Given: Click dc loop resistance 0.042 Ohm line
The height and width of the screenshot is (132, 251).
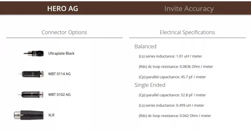Looking at the screenshot, I should (175, 116).
